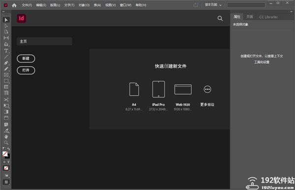Viewport: 295px width, 190px height.
Task: Click the Apply None swatch button
Action: 6,168
